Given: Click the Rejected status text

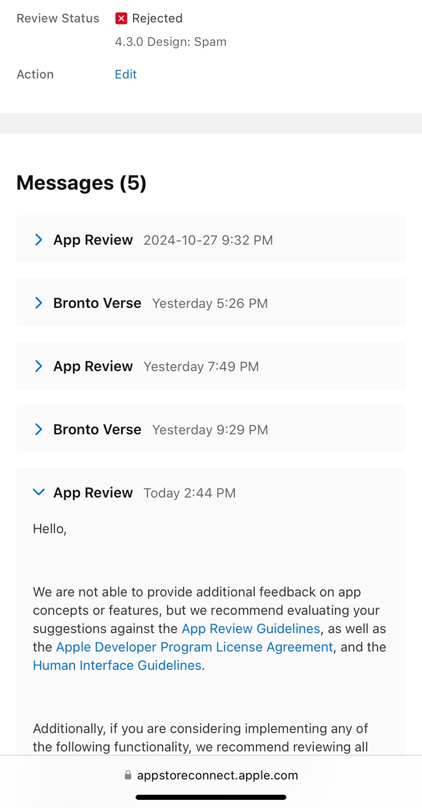Looking at the screenshot, I should click(157, 18).
